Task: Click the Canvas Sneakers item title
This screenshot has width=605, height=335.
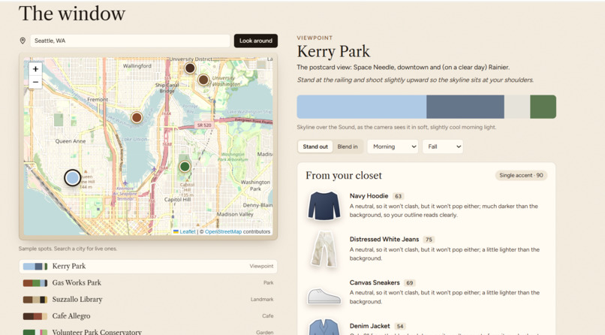Action: (x=375, y=282)
